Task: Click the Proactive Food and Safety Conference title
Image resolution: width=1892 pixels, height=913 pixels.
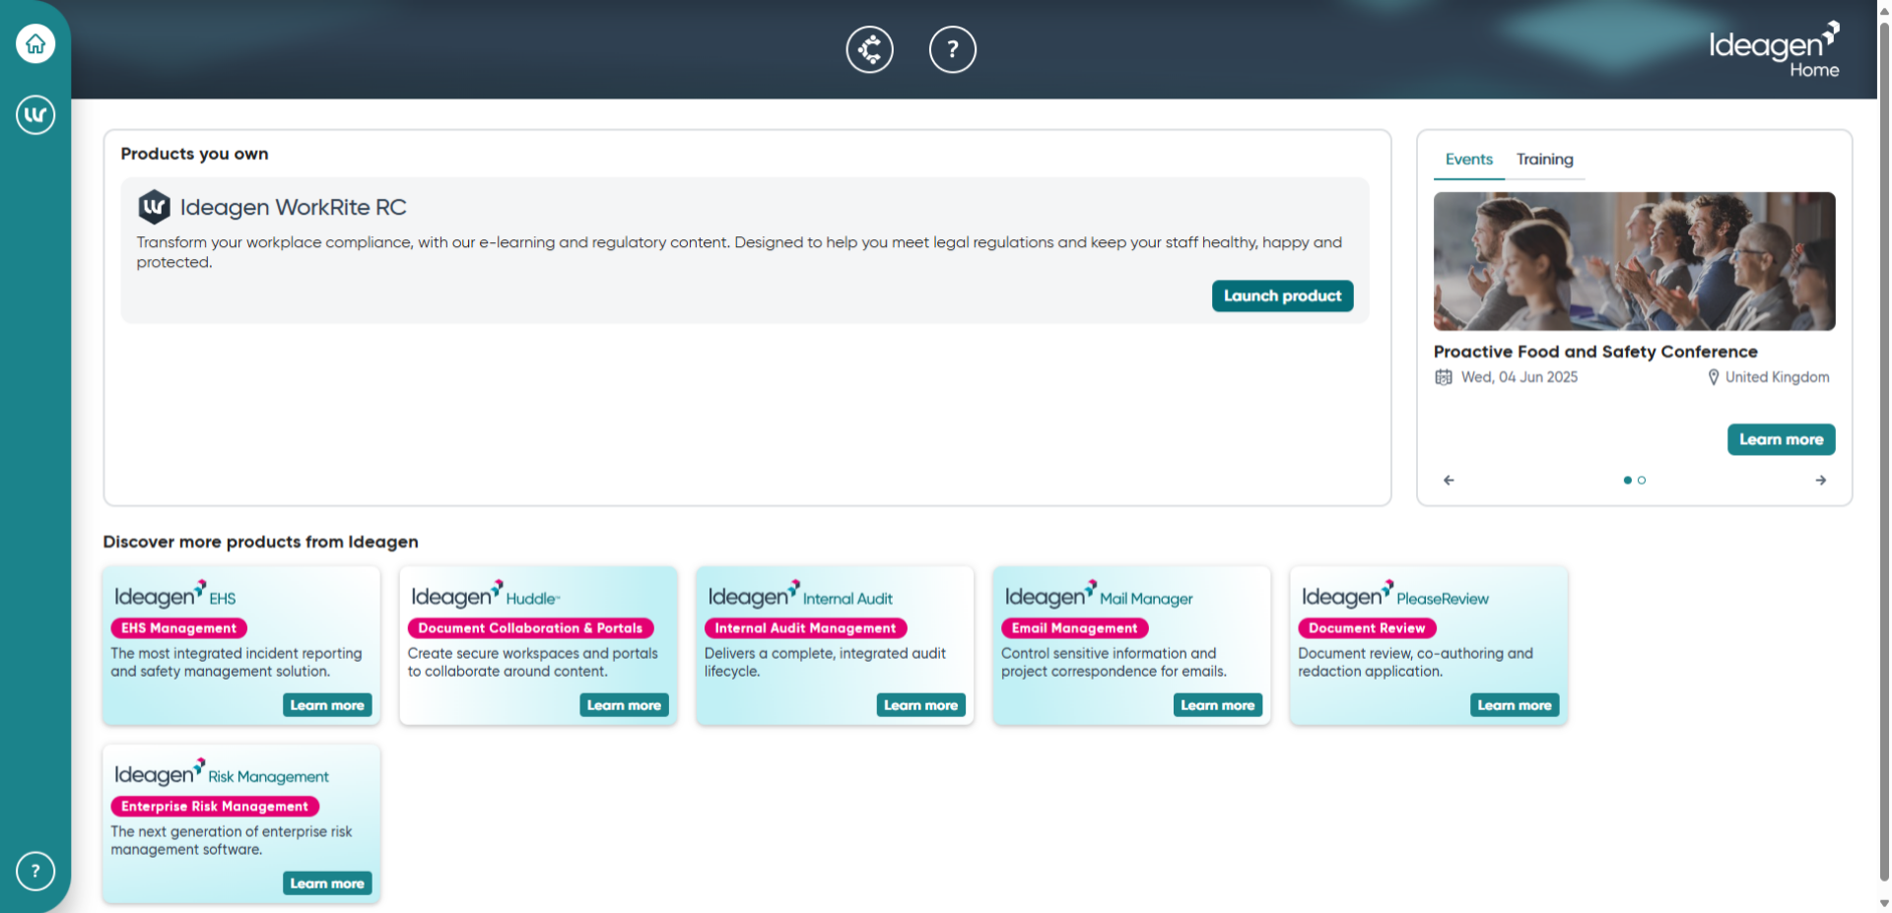Action: pos(1595,352)
